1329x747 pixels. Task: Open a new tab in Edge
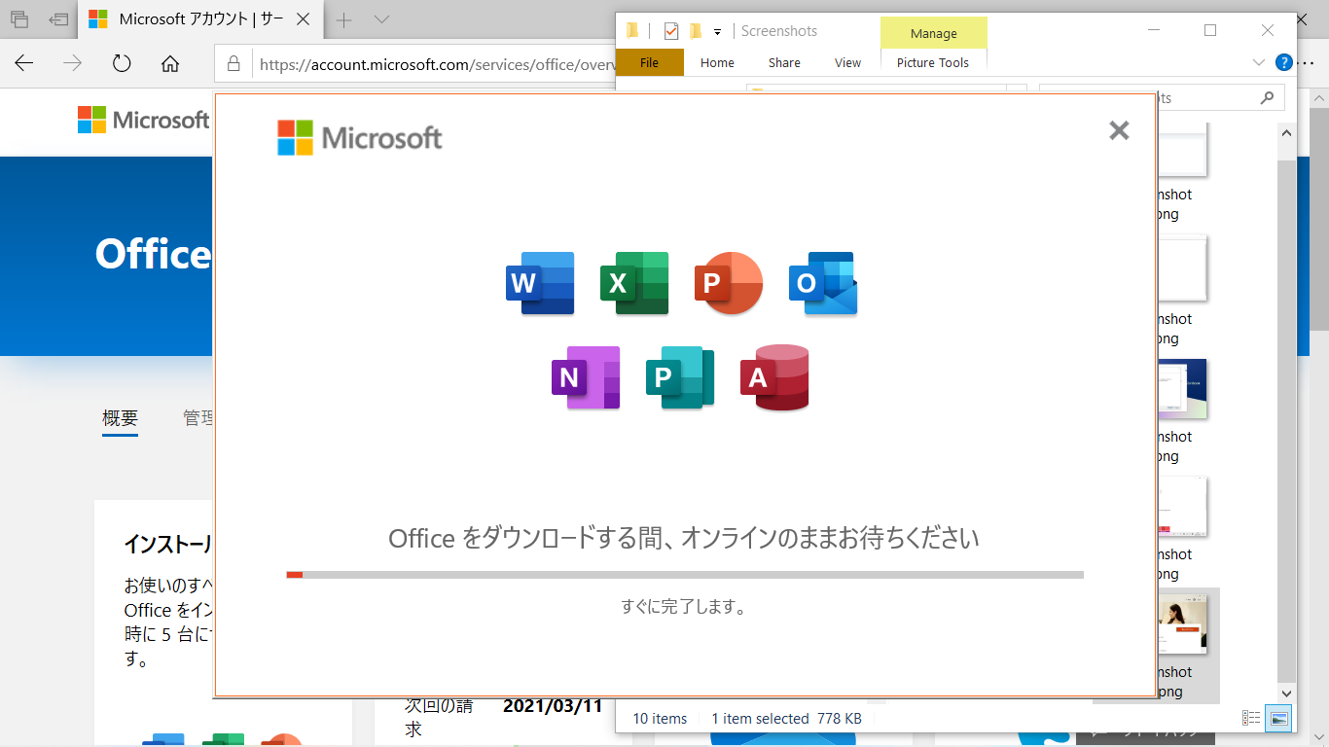pyautogui.click(x=343, y=19)
